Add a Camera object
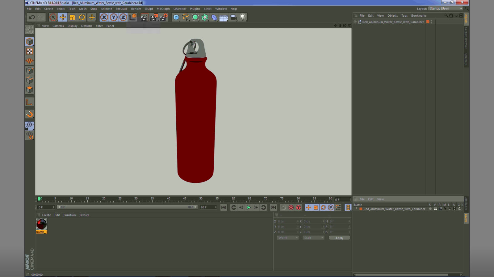 click(x=233, y=17)
